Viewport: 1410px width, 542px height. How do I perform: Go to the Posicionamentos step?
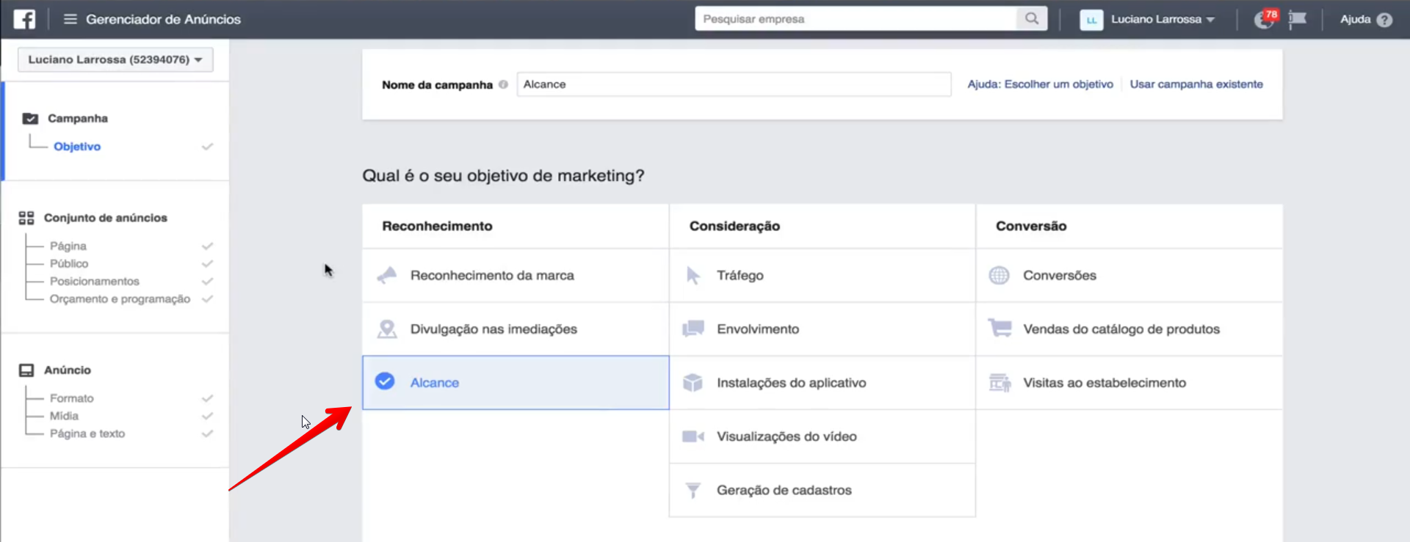[95, 281]
